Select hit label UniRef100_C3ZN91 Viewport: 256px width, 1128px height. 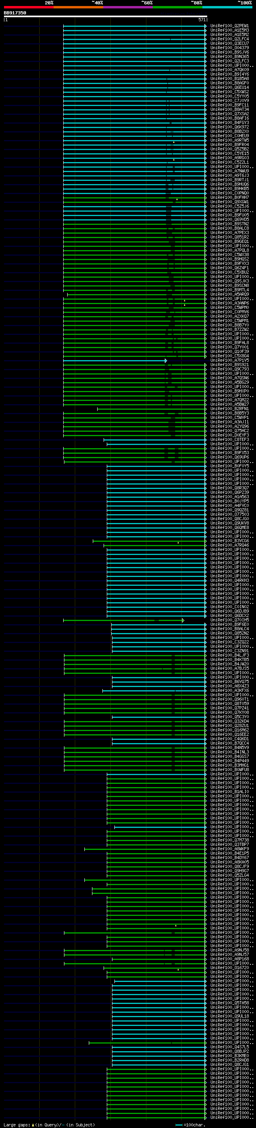pyautogui.click(x=229, y=651)
